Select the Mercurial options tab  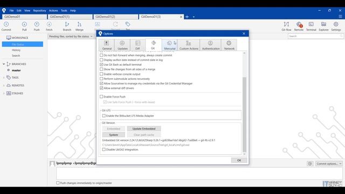[x=170, y=45]
